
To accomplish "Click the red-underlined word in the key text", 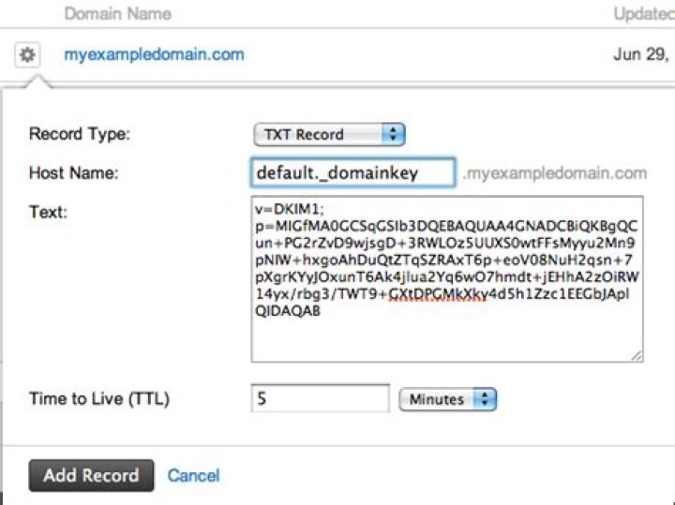I will point(438,294).
